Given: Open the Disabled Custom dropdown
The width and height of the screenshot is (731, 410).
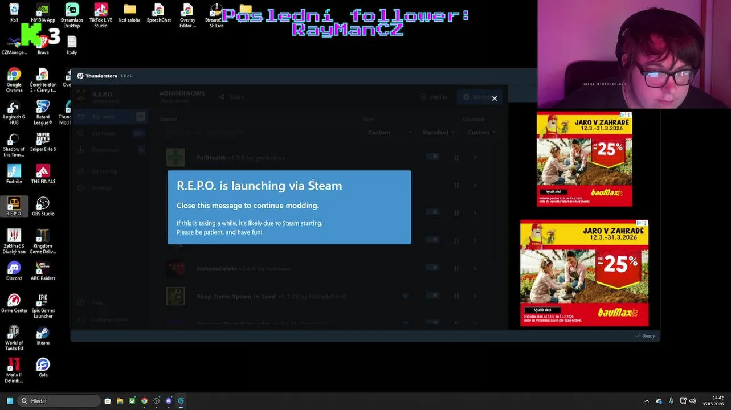Looking at the screenshot, I should click(481, 132).
